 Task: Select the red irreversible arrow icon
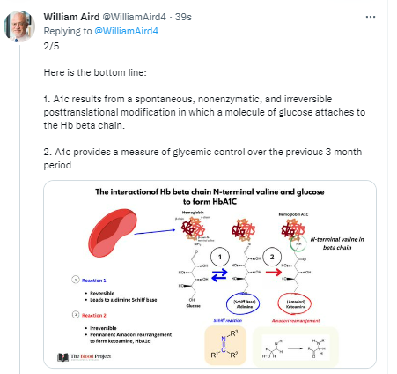[274, 273]
